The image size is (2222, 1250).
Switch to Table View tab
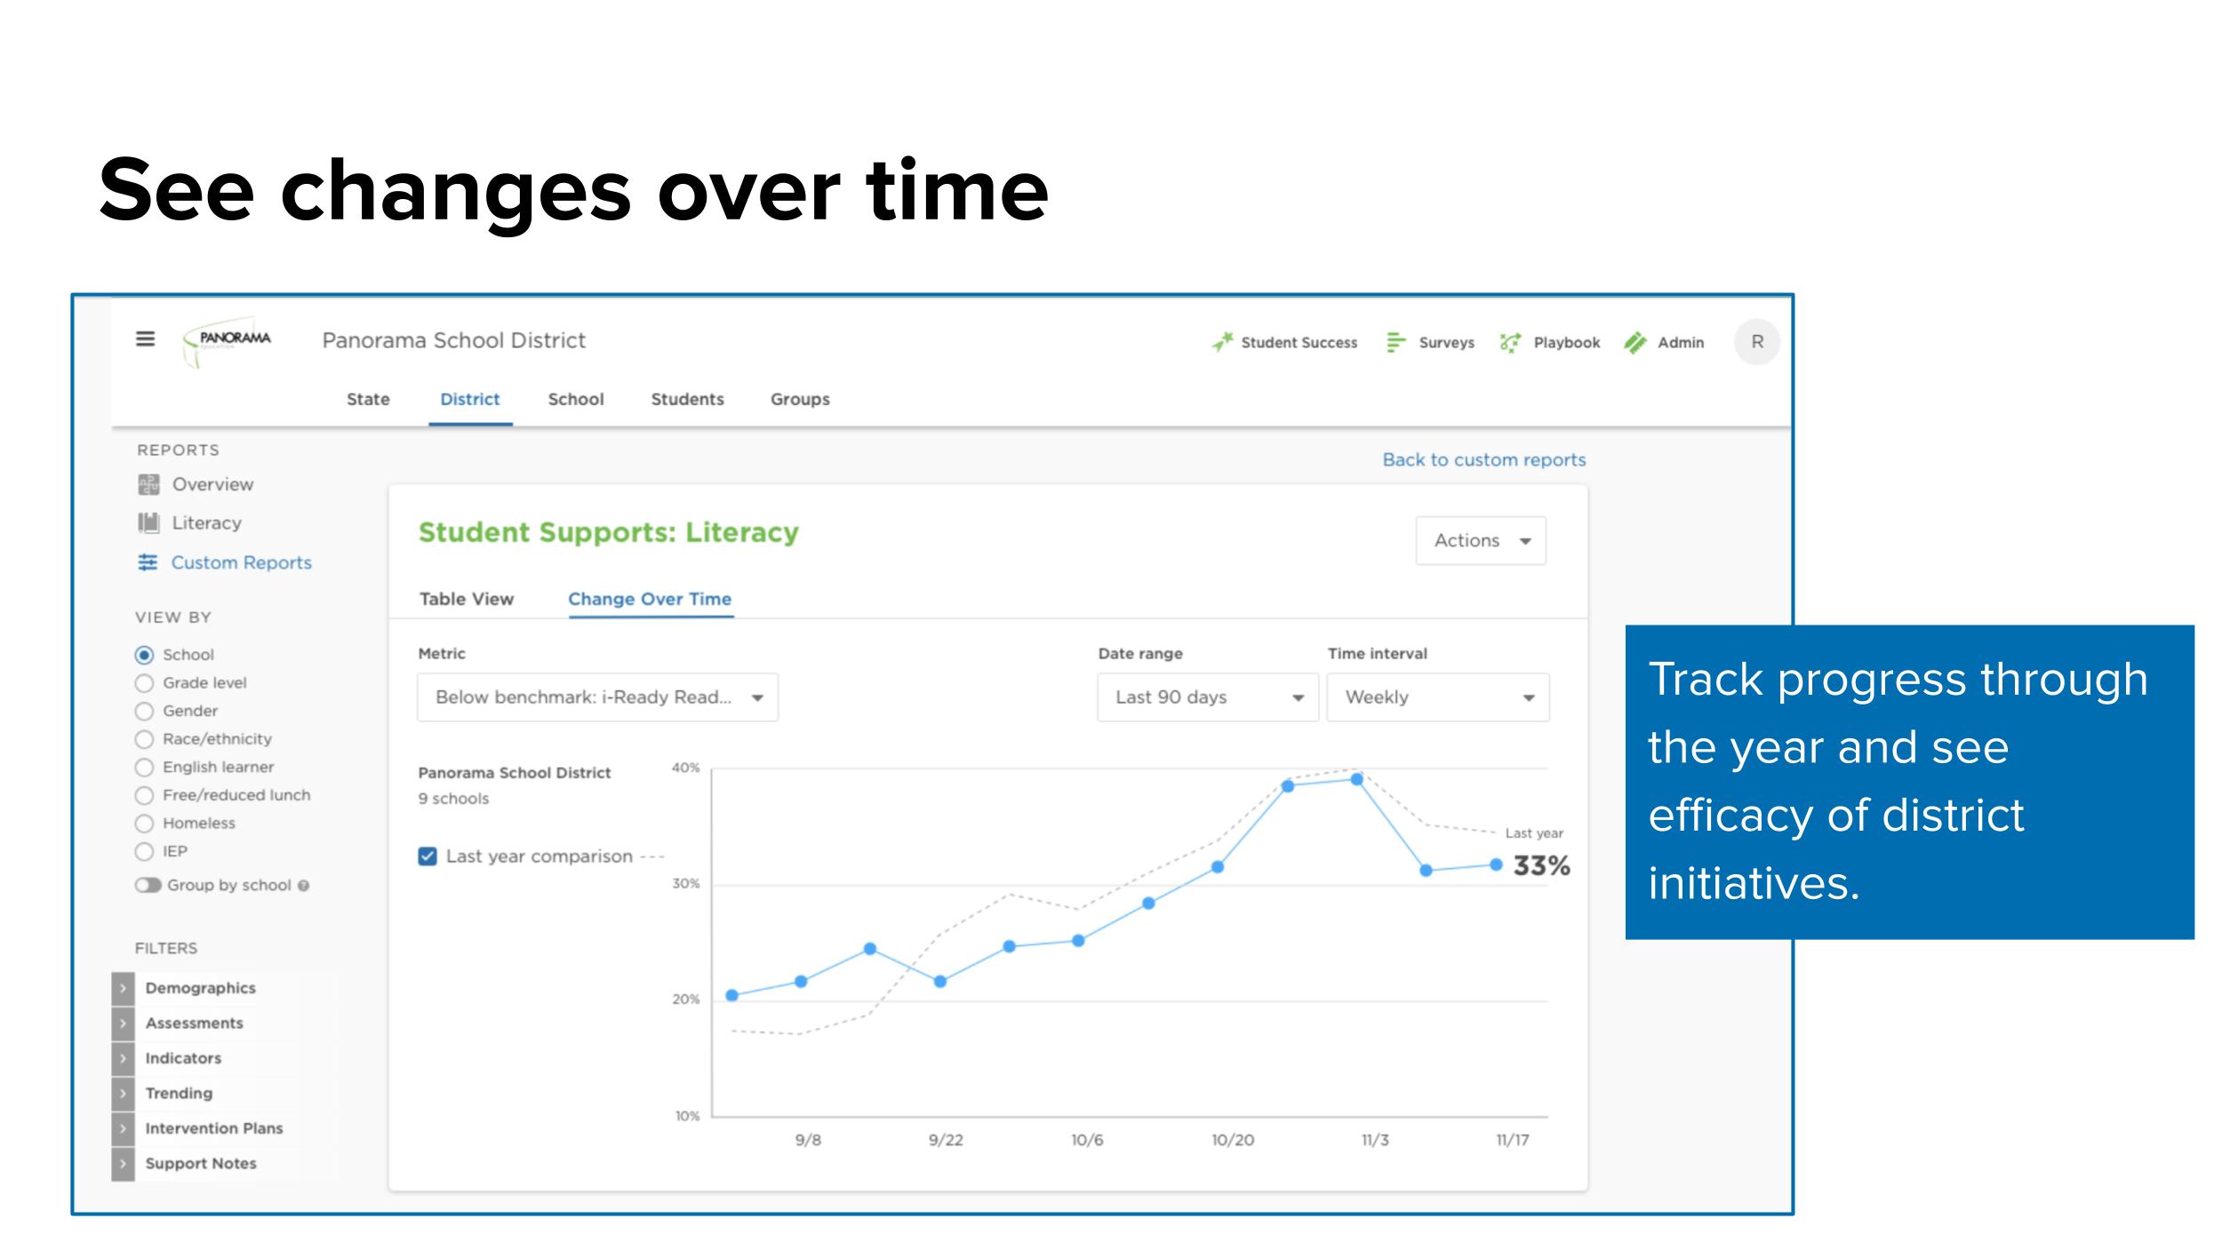[x=467, y=600]
